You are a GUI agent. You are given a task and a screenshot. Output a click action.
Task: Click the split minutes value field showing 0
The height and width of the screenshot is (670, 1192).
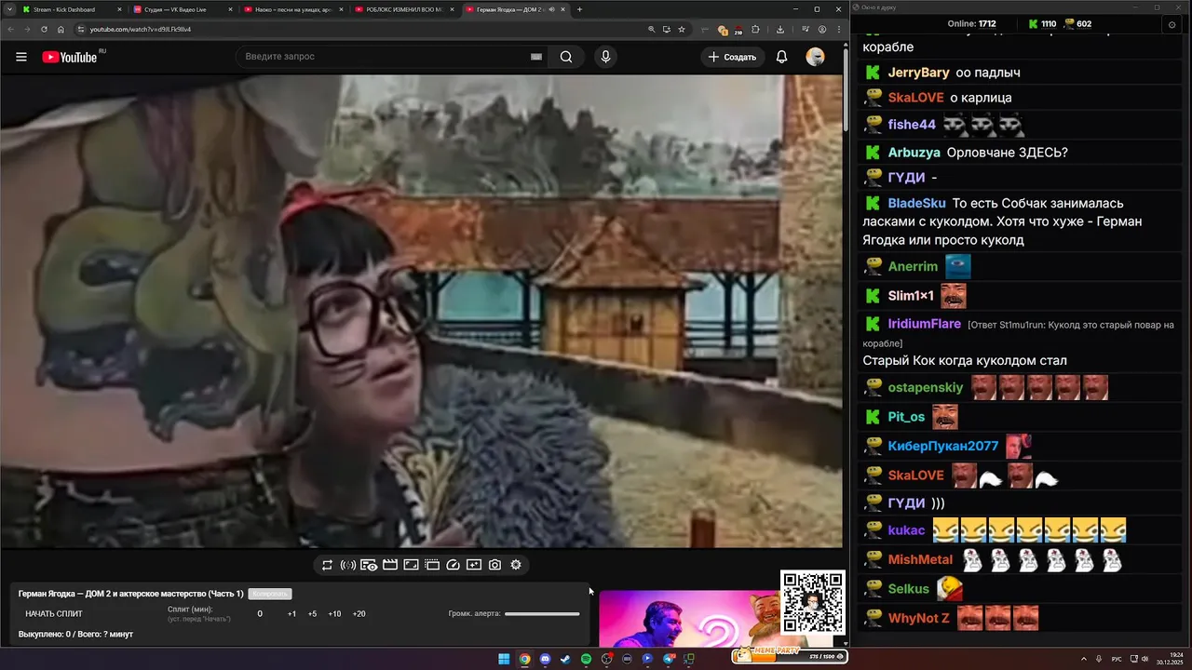tap(260, 614)
